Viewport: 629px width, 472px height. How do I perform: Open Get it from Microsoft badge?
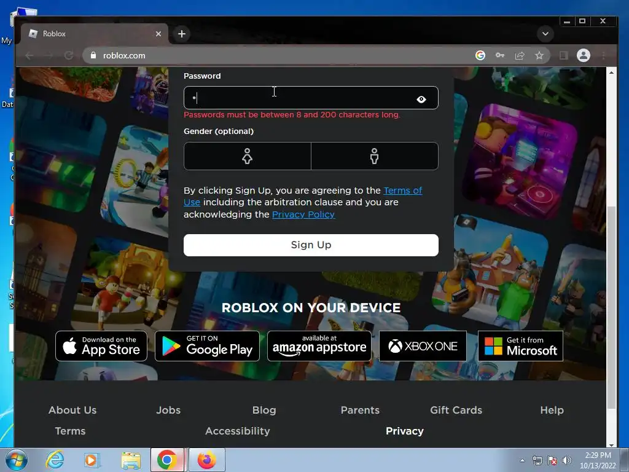[520, 346]
